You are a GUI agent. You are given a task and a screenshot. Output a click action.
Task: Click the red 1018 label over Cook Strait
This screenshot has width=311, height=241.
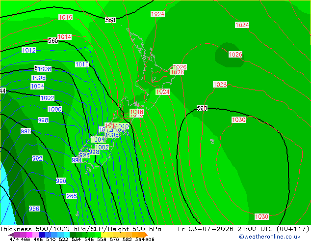tap(136, 112)
